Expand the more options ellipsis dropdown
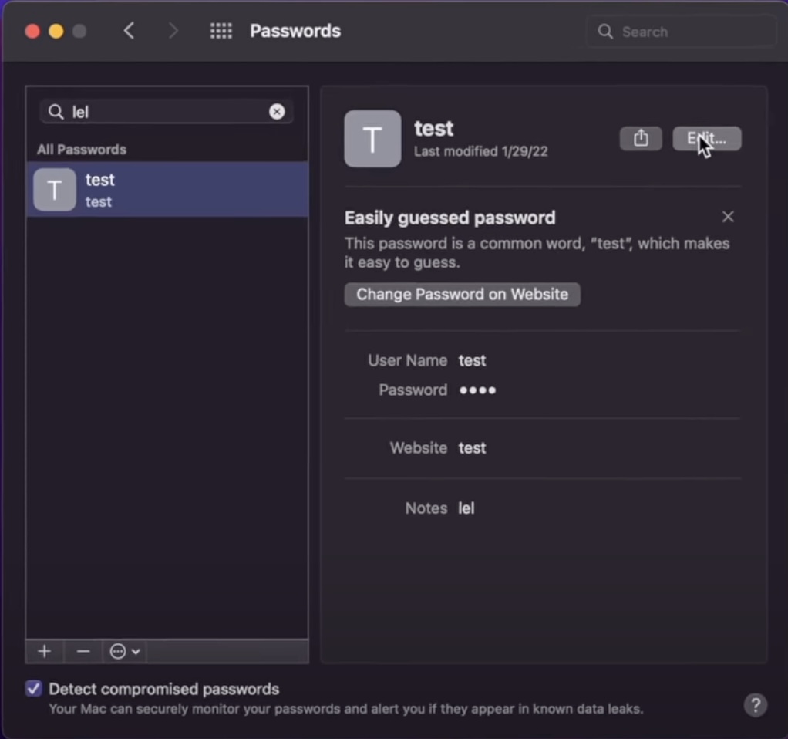This screenshot has height=739, width=788. 125,651
